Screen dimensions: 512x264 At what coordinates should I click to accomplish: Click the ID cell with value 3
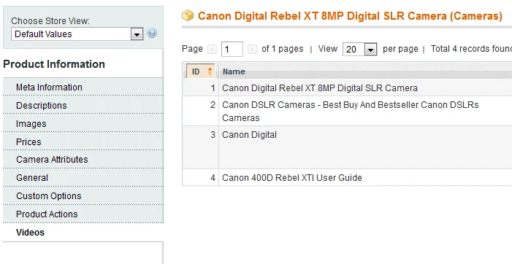coord(200,147)
